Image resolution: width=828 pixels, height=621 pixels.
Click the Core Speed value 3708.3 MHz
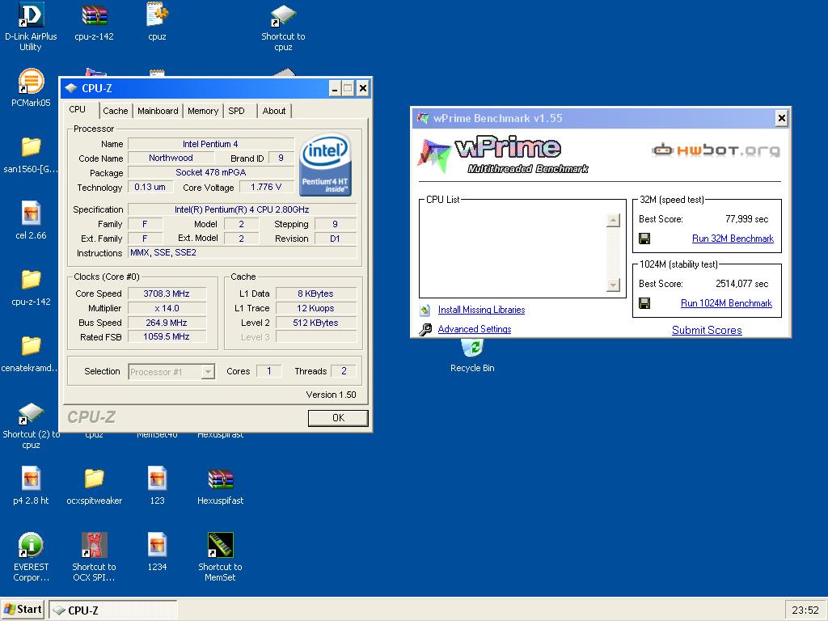[167, 294]
